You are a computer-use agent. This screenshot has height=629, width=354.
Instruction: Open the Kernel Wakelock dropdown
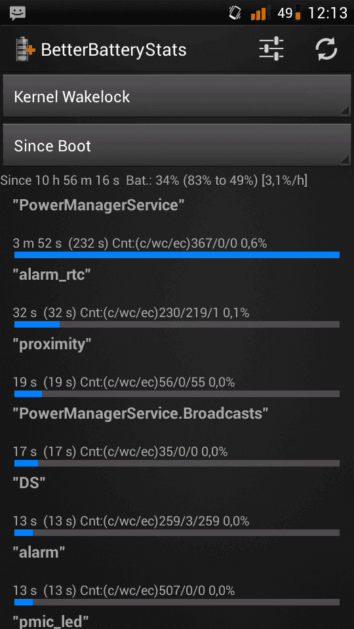click(x=177, y=96)
